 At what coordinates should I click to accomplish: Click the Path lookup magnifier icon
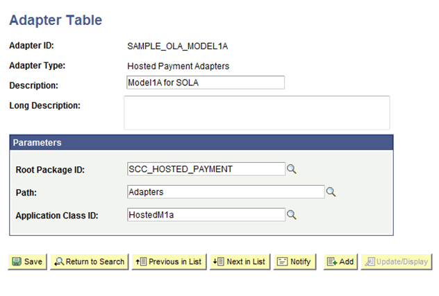pos(331,192)
